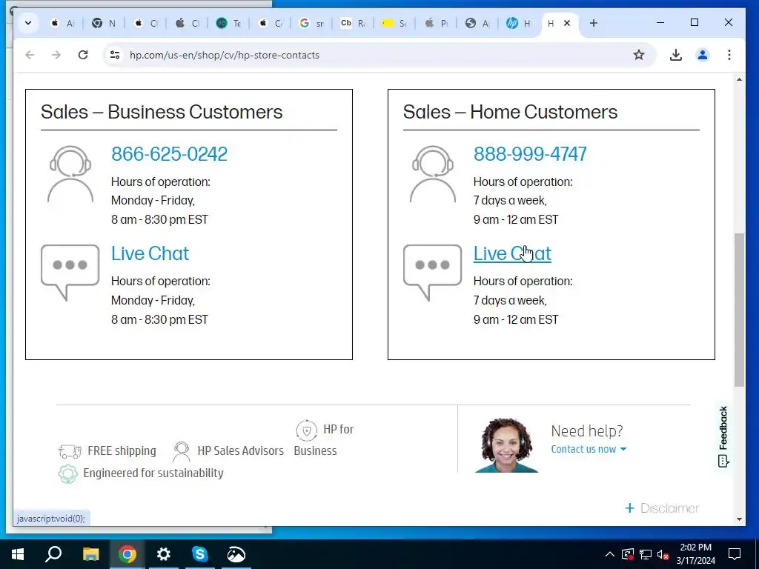
Task: Click the scrollbar up arrow
Action: tap(739, 79)
